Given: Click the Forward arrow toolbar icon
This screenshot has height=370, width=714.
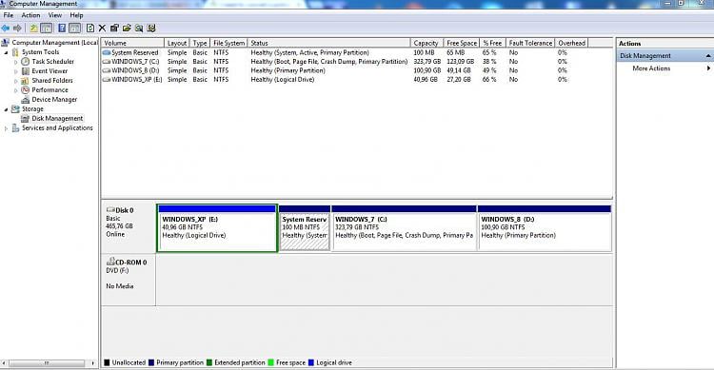Looking at the screenshot, I should pyautogui.click(x=17, y=29).
